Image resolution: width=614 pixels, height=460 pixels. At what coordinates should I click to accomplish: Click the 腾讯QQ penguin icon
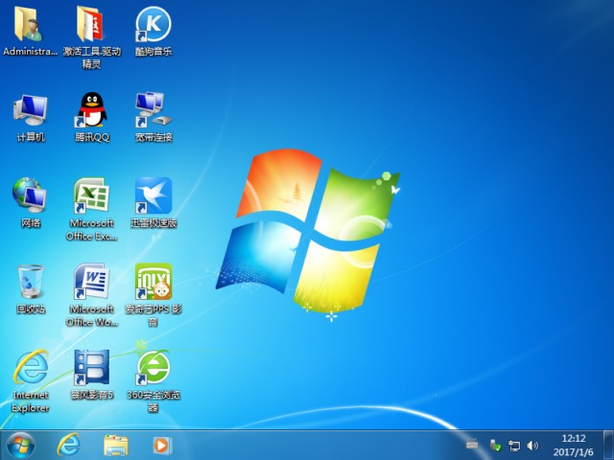92,110
